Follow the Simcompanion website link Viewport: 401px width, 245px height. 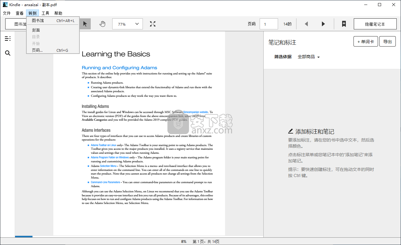tap(196, 112)
